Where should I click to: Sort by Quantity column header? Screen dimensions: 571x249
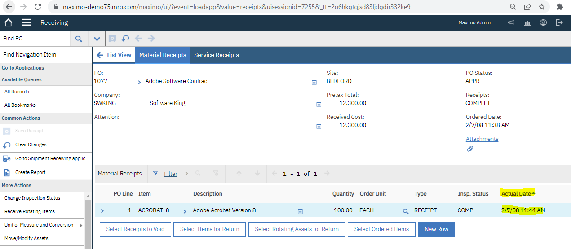pyautogui.click(x=343, y=194)
